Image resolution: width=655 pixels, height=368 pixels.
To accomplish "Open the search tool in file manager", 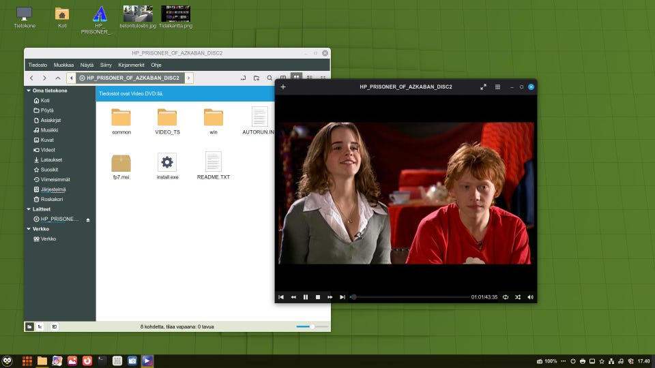I will [x=270, y=78].
